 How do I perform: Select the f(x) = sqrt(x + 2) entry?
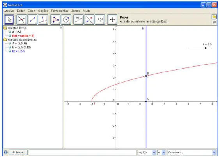coord(23,35)
